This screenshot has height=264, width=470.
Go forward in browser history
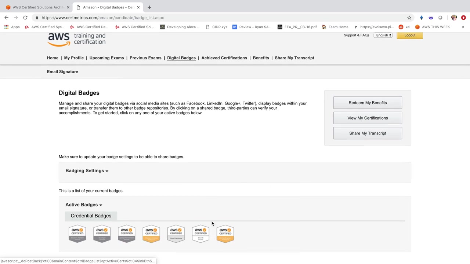point(16,18)
